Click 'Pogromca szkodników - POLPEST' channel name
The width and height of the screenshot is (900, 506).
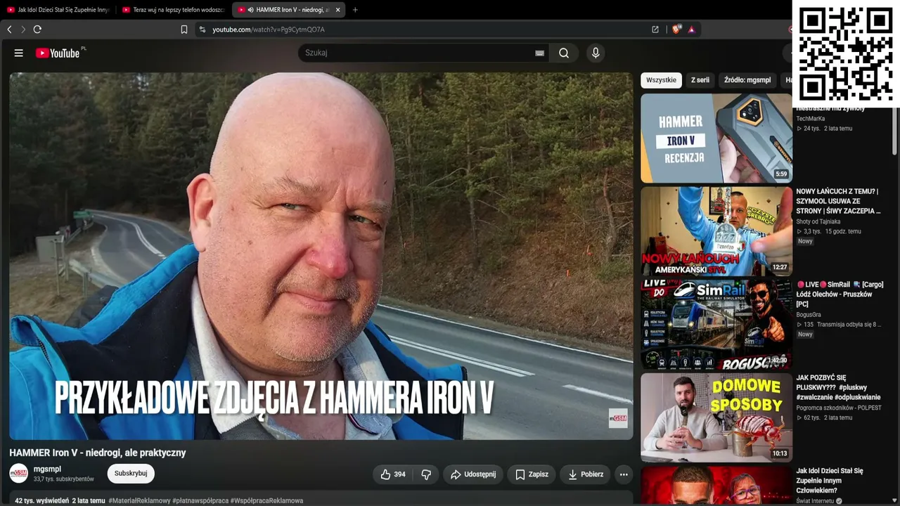(x=839, y=408)
